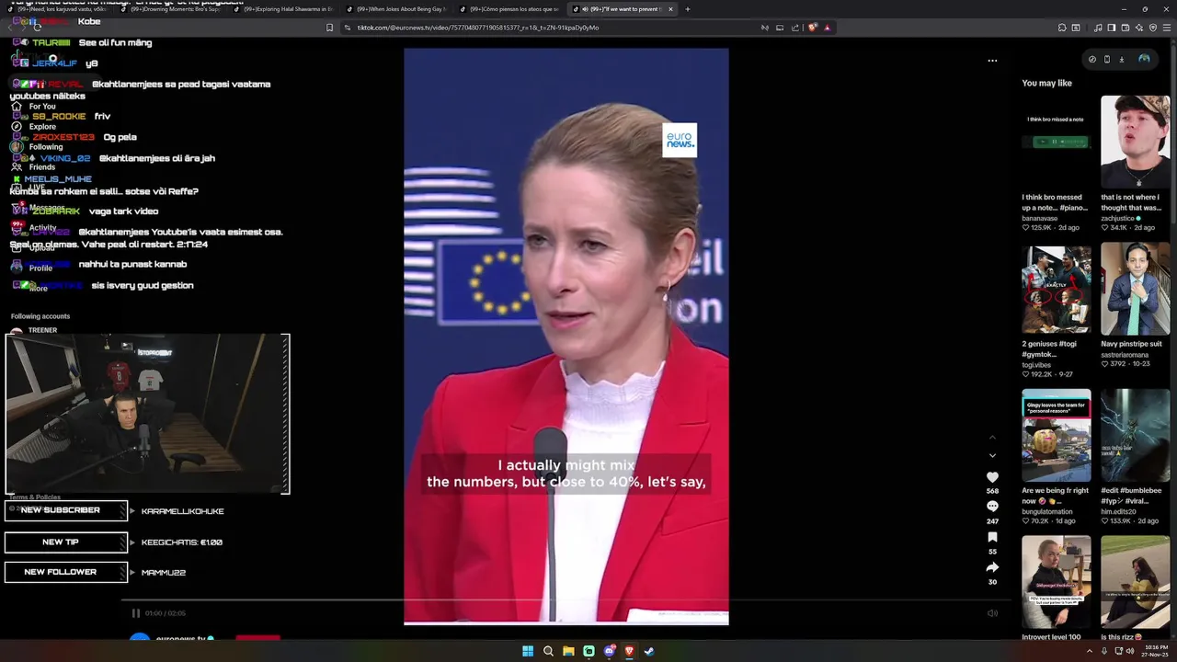1177x662 pixels.
Task: Open comments via the speech bubble icon
Action: coord(992,507)
